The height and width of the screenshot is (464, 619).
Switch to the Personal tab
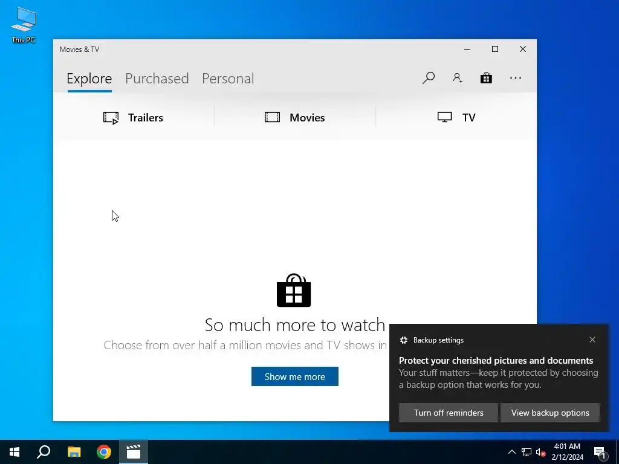(x=228, y=79)
